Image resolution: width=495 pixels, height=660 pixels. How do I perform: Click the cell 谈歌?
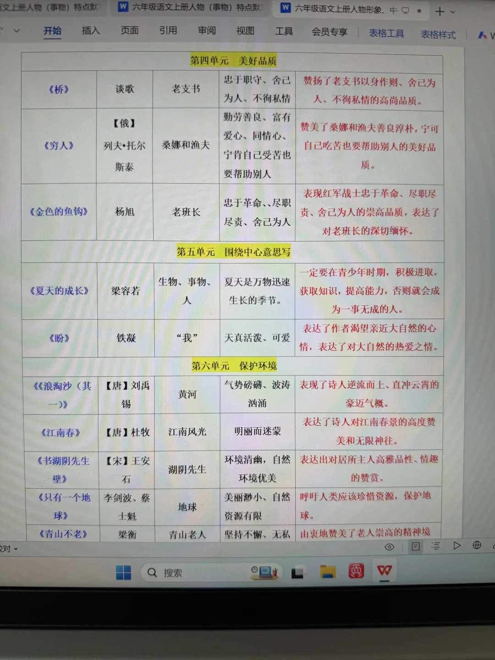tap(125, 89)
